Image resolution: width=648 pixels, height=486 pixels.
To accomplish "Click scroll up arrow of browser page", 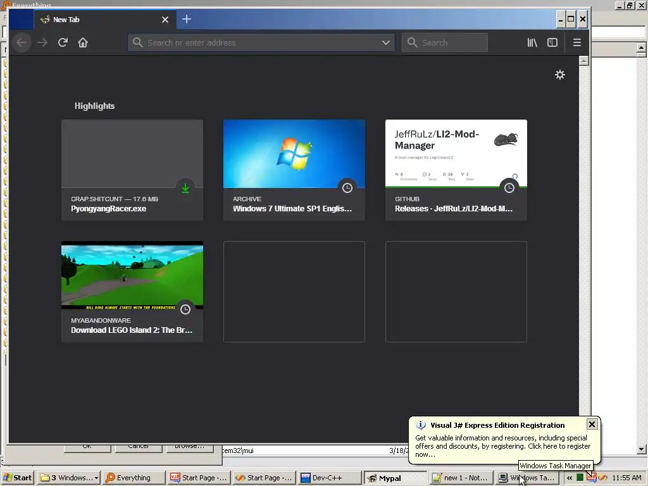I will tap(583, 61).
